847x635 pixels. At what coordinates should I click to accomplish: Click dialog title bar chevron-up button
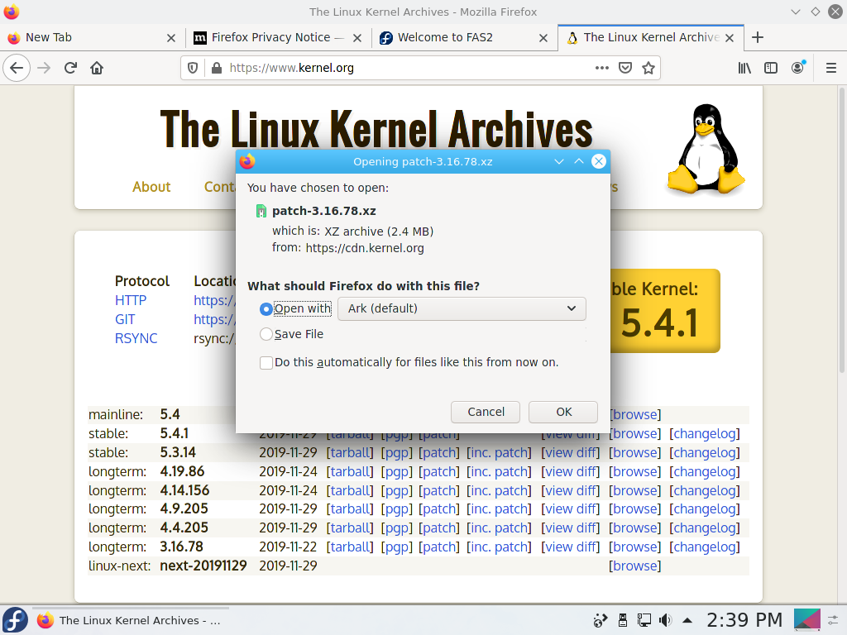point(579,161)
